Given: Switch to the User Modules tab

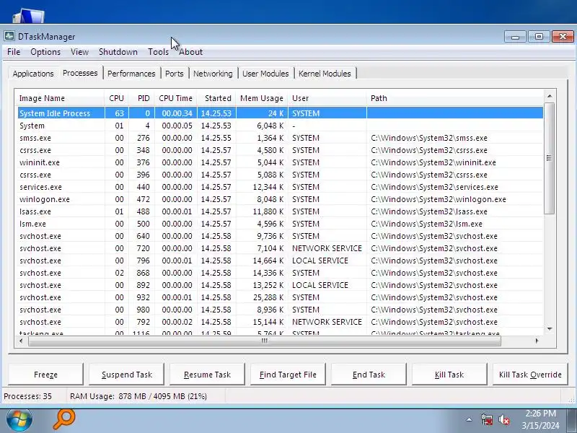Looking at the screenshot, I should tap(265, 74).
